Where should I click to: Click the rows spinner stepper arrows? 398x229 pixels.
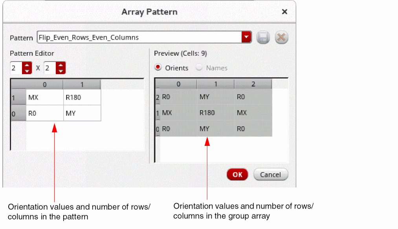coord(27,68)
